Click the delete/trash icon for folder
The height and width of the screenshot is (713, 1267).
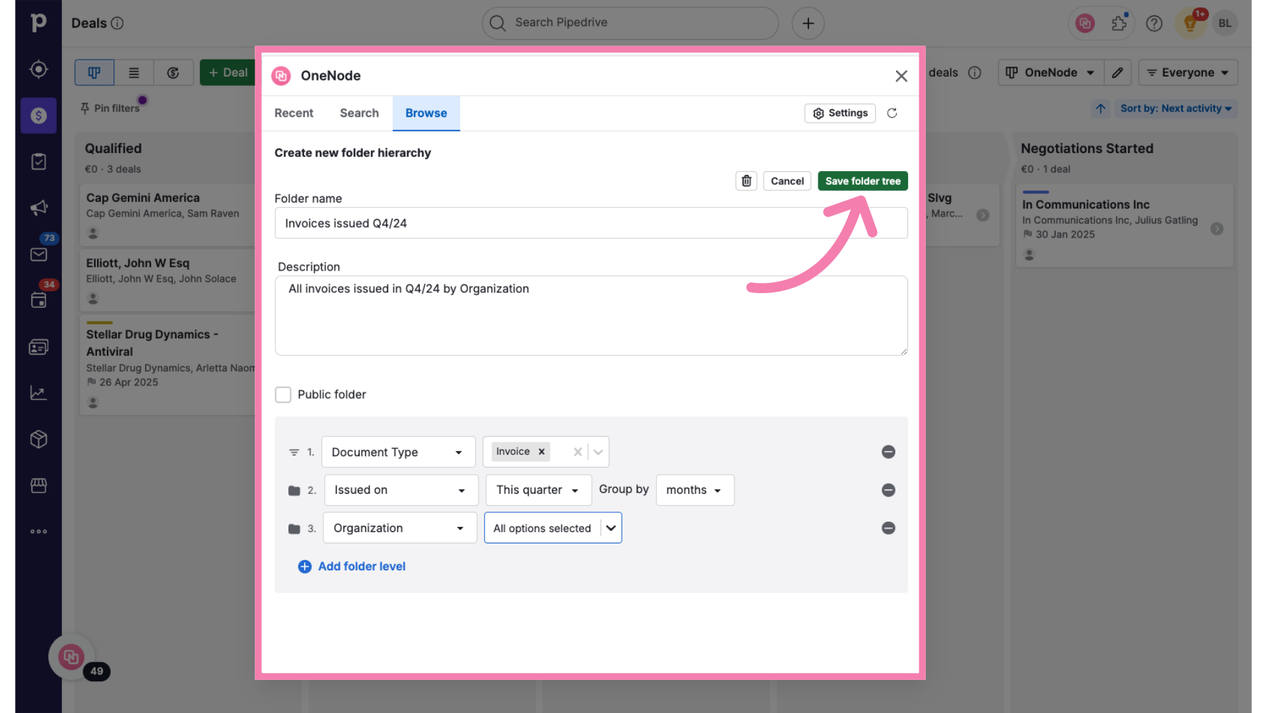(x=746, y=180)
